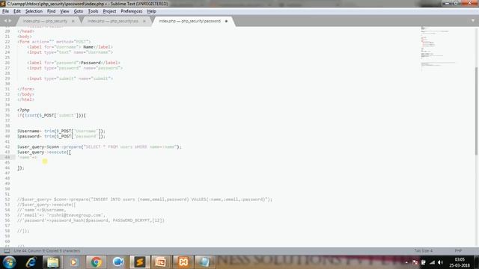Click the <?php opening tag on line 35
Viewport: 479px width, 269px height.
23,110
